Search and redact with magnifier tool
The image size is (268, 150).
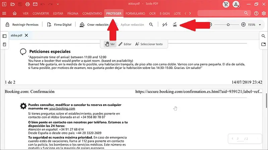tap(151, 24)
